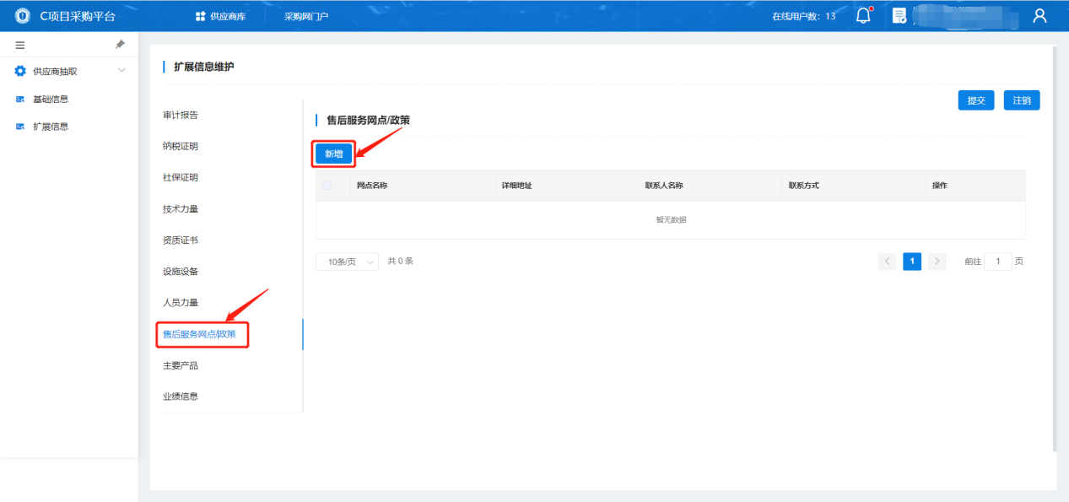Click the document list icon in header

(899, 16)
